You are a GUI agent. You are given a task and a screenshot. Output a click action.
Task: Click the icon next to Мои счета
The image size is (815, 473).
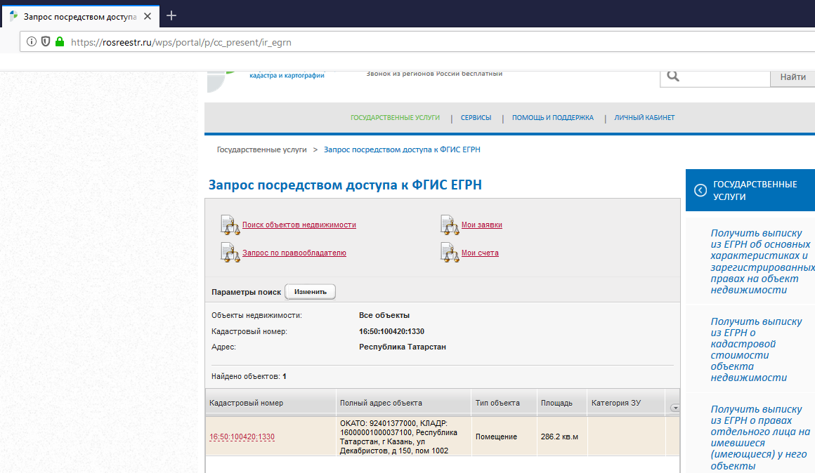[450, 253]
